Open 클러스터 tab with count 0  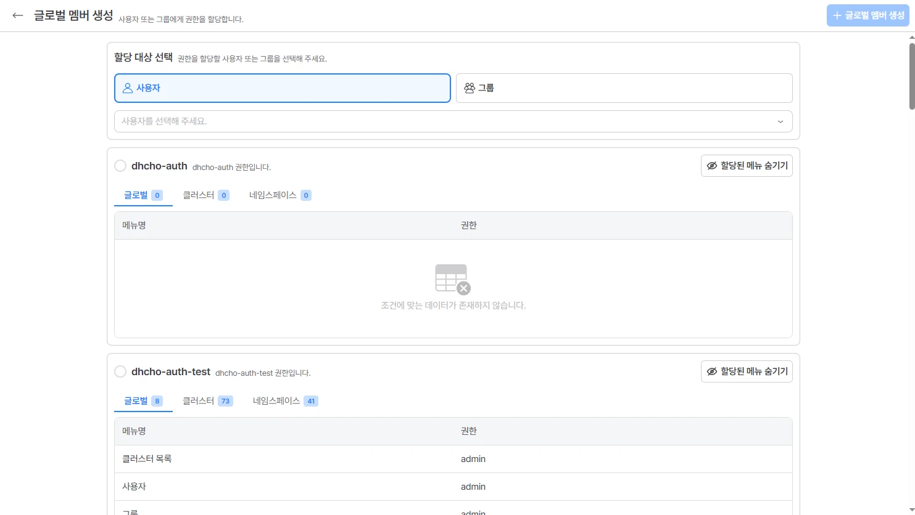click(206, 195)
